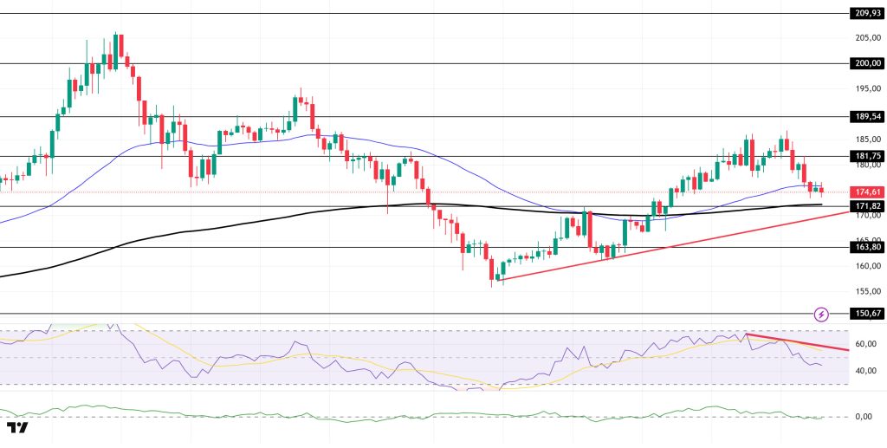Select the red descending trendline on RSI panel
This screenshot has height=448, width=887.
[x=798, y=341]
